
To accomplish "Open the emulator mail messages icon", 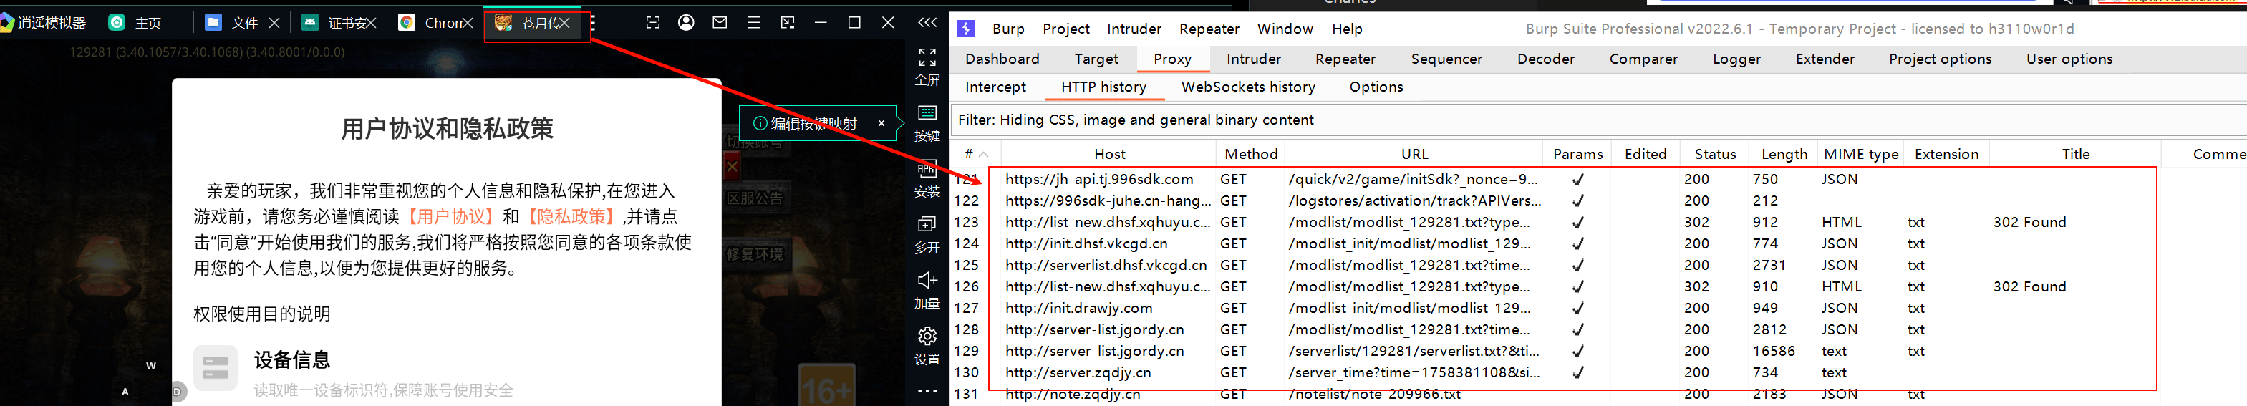I will (x=720, y=23).
